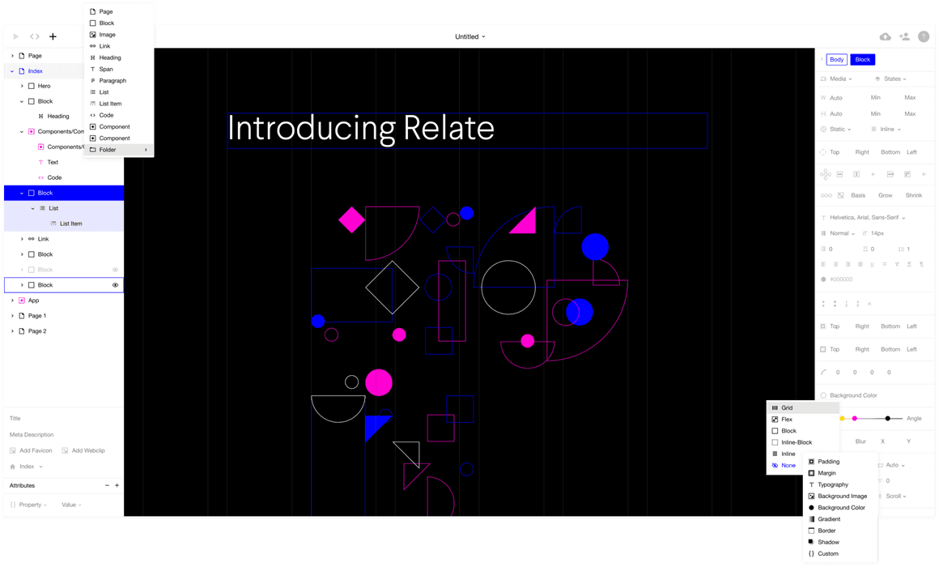Screen dimensions: 939x567
Task: Click the yellow gradient stop handle
Action: [842, 418]
